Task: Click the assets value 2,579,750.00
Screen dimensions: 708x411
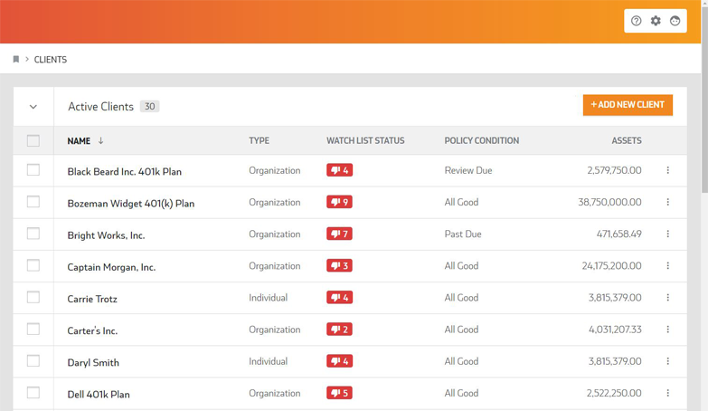Action: click(614, 170)
